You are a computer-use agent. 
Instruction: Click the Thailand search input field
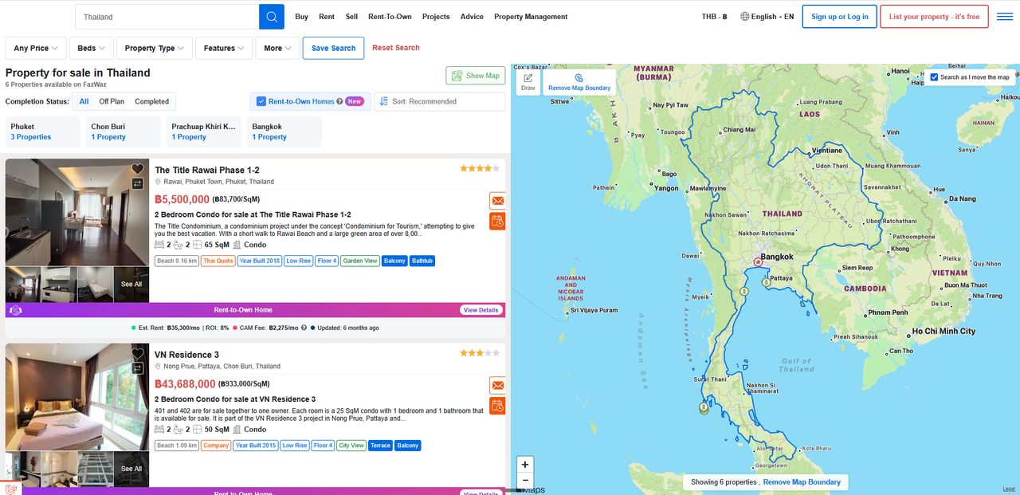(167, 17)
